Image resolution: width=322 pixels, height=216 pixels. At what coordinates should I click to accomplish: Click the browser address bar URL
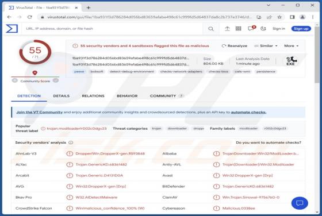point(149,17)
